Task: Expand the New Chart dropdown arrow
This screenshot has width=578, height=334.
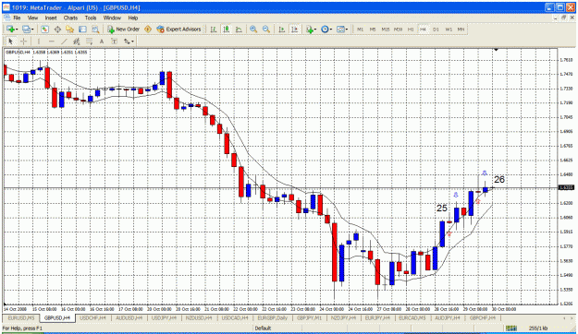Action: click(x=17, y=30)
